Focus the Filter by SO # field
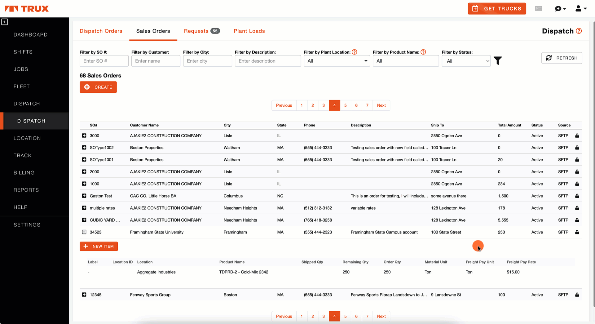This screenshot has width=595, height=324. pos(104,61)
